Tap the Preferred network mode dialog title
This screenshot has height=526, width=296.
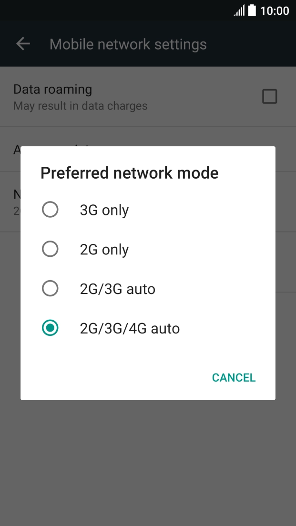(x=130, y=172)
